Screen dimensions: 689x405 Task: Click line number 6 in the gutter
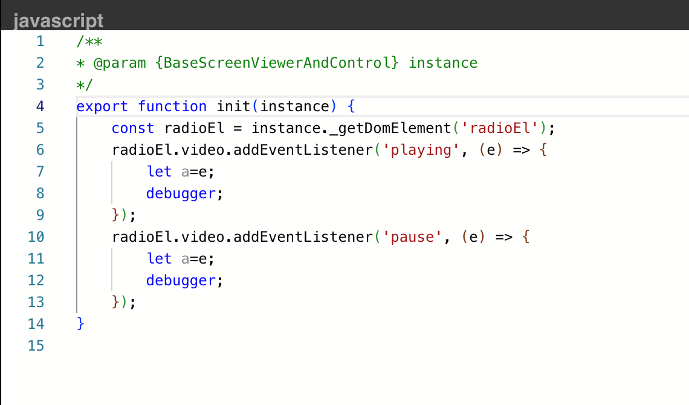pos(40,150)
